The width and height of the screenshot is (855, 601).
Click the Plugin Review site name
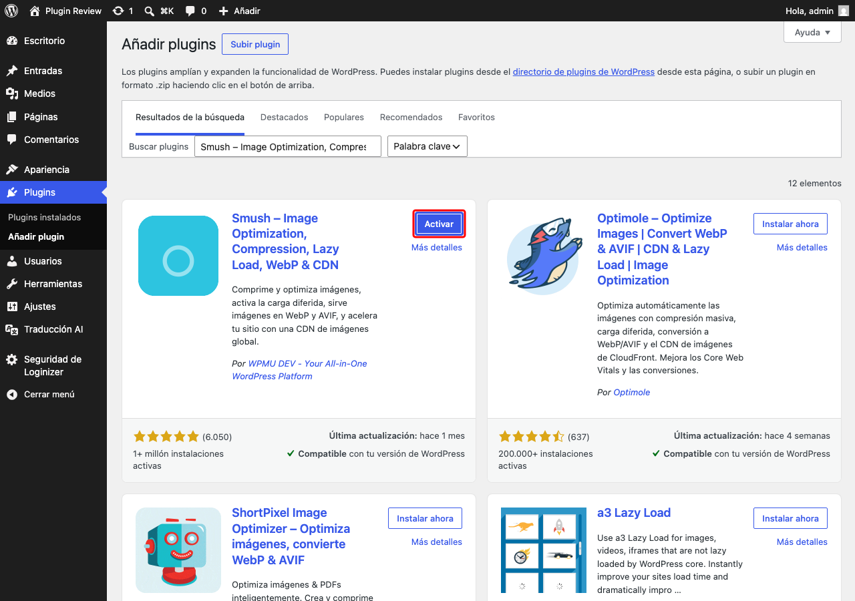coord(73,11)
